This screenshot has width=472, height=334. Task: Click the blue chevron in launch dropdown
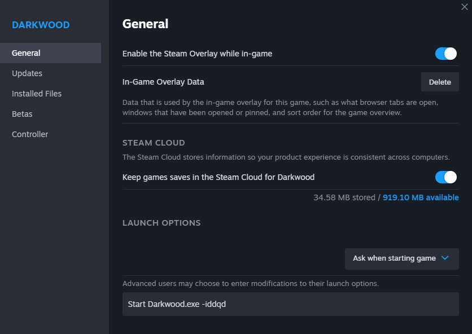[x=445, y=258]
